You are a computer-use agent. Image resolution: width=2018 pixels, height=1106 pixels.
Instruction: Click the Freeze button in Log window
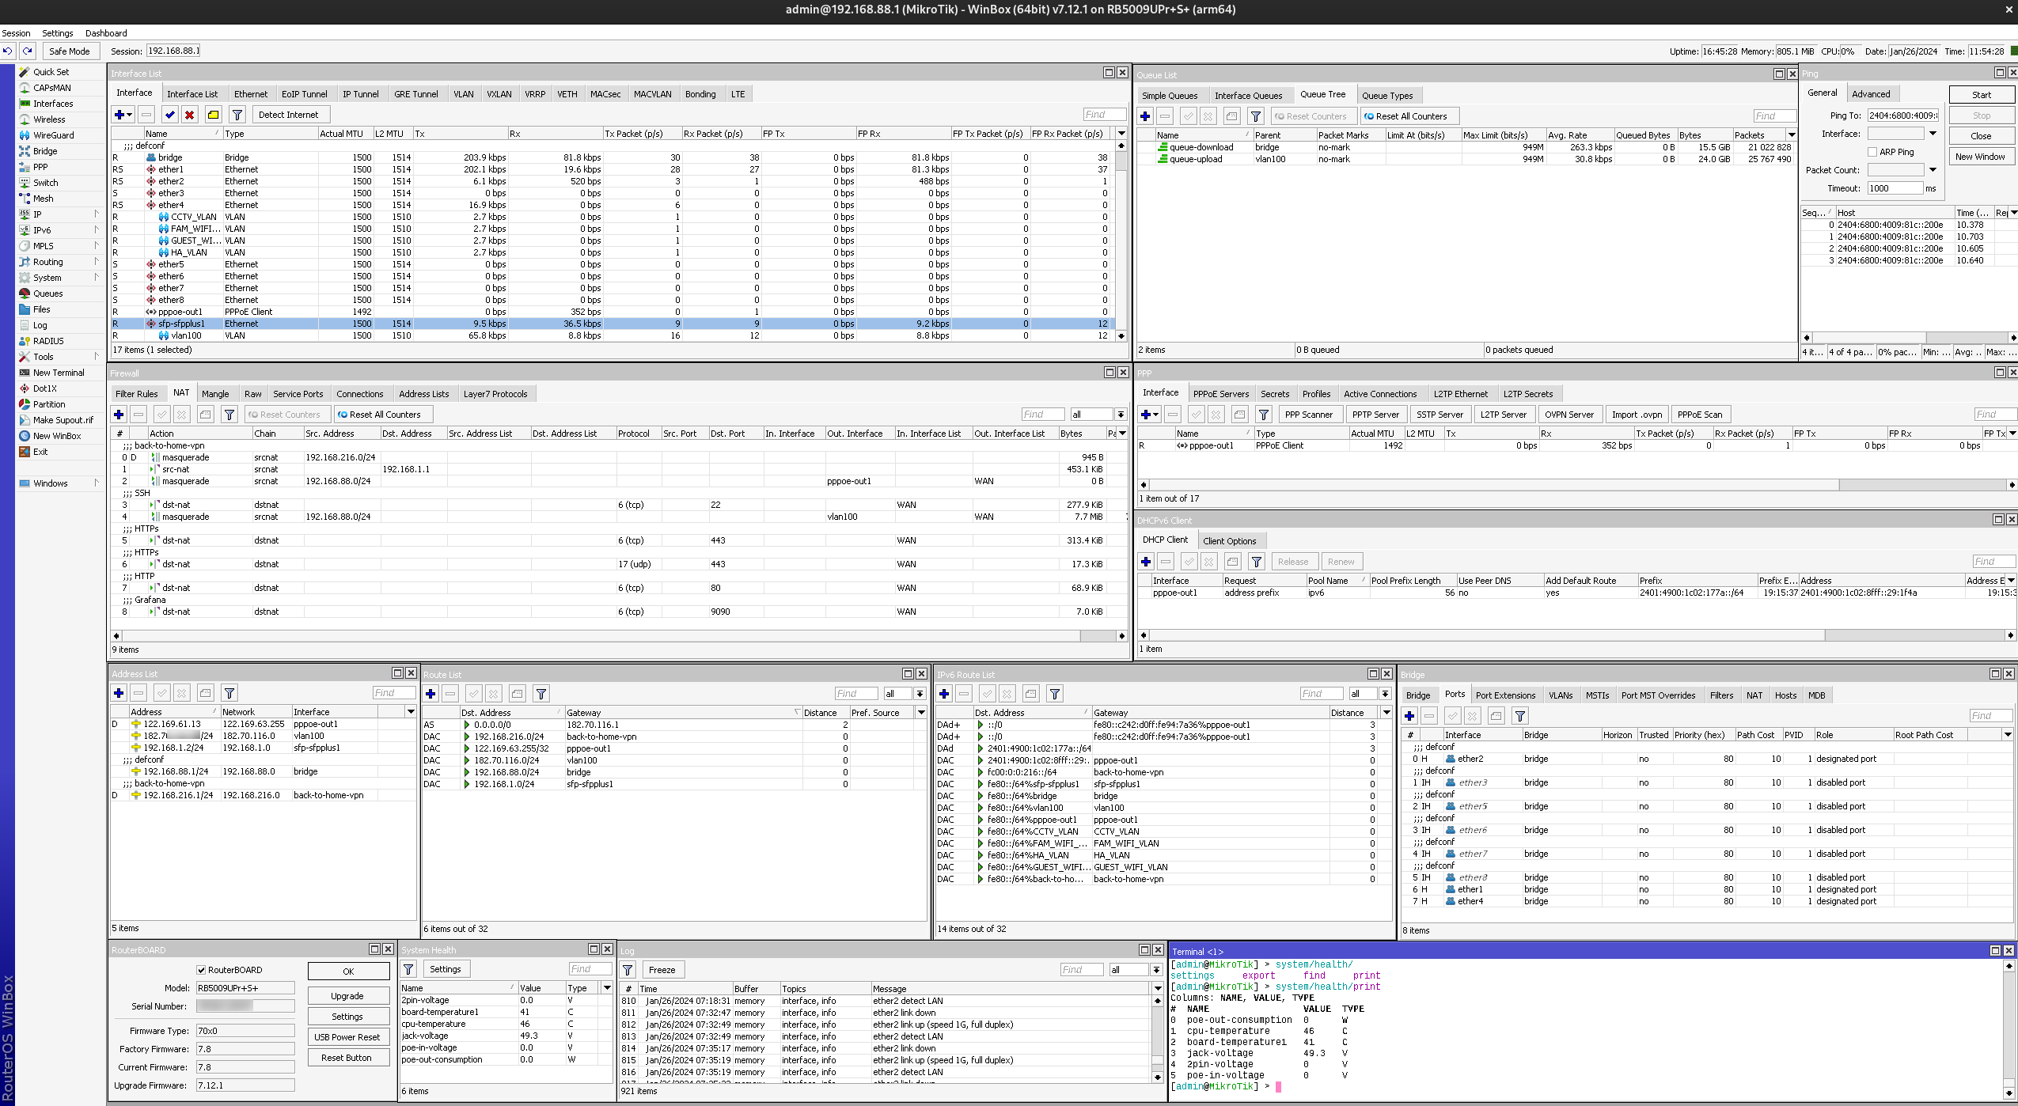(x=662, y=970)
